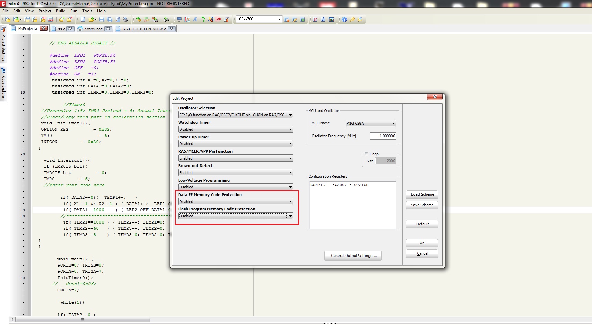592x325 pixels.
Task: Switch to RGB_LED_8_LEN_NIOW.c tab
Action: click(x=144, y=29)
